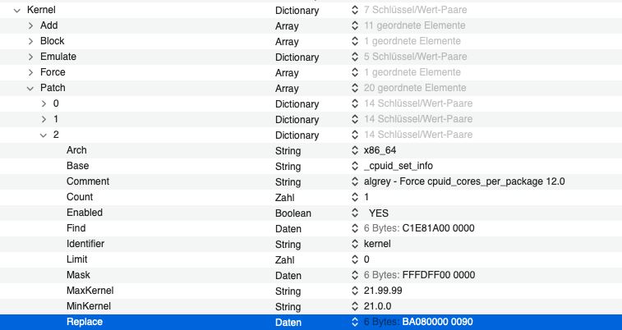Edit the Mask data value FFFDFF00 0000
This screenshot has height=330, width=622.
pyautogui.click(x=438, y=275)
